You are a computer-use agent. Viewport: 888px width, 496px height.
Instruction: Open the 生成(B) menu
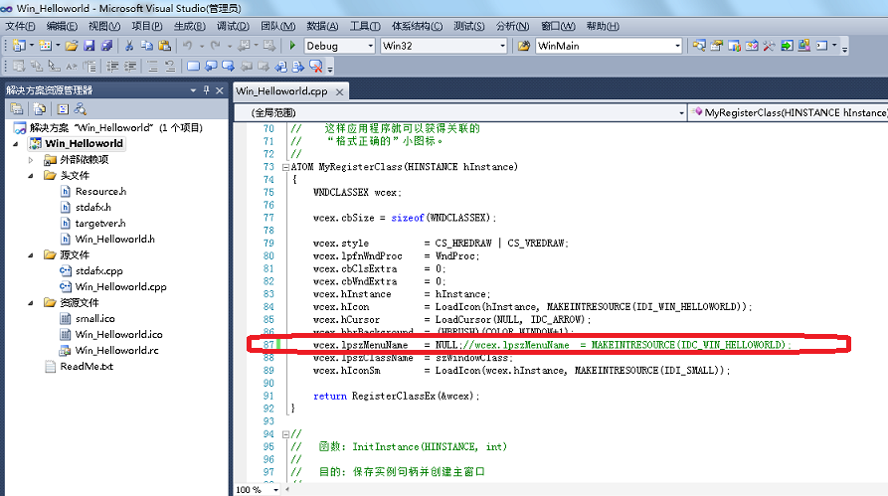click(x=190, y=26)
